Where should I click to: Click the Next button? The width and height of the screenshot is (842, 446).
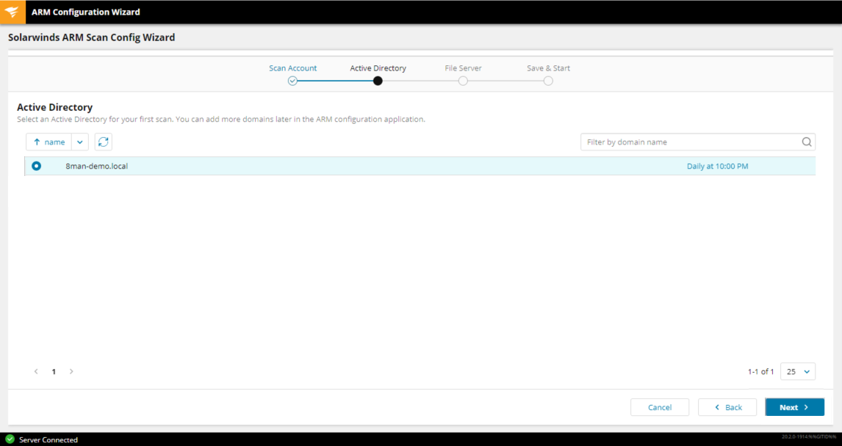coord(794,407)
